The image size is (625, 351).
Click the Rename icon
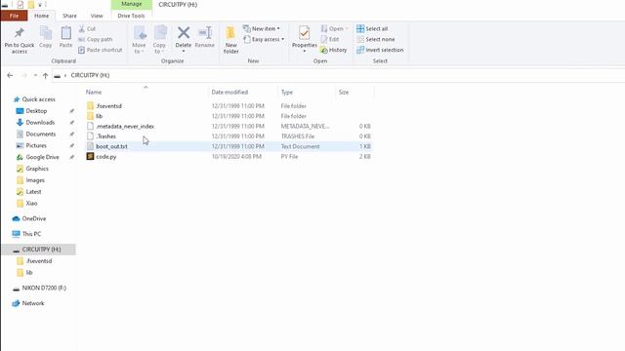[x=205, y=32]
